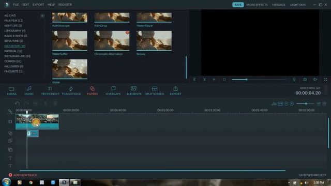The image size is (331, 186).
Task: Show ALL (147) filters category
Action: pyautogui.click(x=10, y=16)
